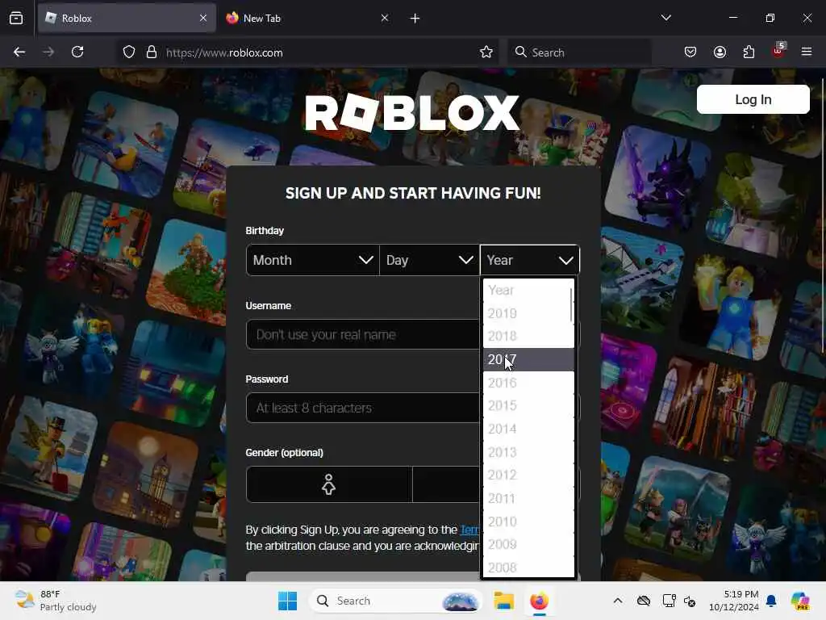Open the notifications bell icon
Image resolution: width=826 pixels, height=620 pixels.
771,601
